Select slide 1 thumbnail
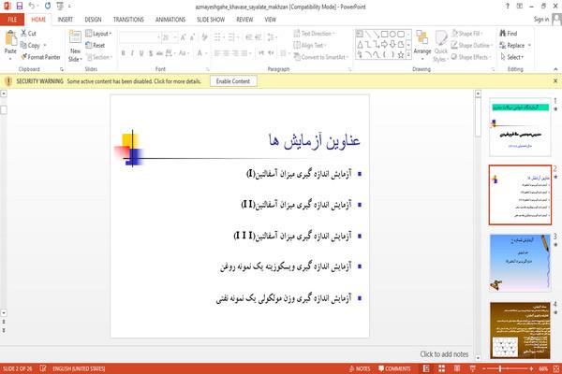Screen dimensions: 562x374 pos(520,127)
